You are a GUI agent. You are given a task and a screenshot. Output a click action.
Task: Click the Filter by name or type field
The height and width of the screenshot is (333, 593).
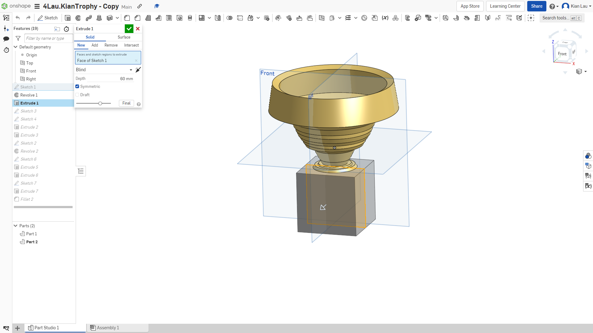point(48,38)
